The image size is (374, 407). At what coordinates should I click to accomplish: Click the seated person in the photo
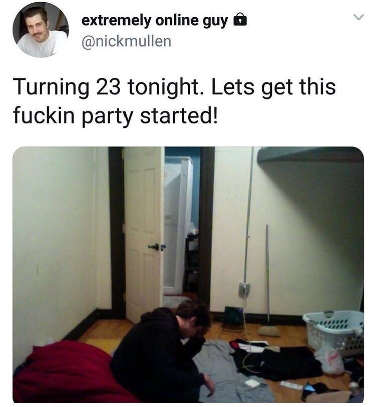click(162, 350)
